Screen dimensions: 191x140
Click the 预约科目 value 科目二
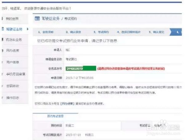click(70, 125)
